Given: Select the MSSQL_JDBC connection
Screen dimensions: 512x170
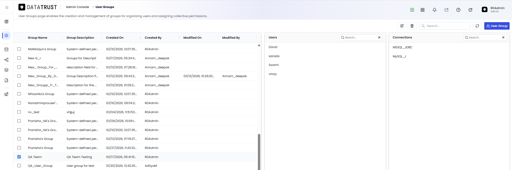Looking at the screenshot, I should (402, 47).
